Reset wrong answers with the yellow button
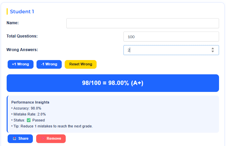226x146 pixels. pos(81,64)
